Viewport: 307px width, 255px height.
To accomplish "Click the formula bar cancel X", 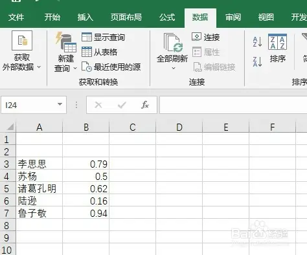I will (98, 105).
